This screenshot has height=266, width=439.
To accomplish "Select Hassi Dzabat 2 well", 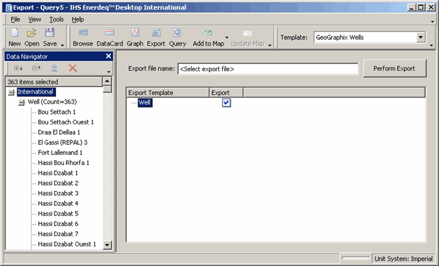I will point(59,183).
